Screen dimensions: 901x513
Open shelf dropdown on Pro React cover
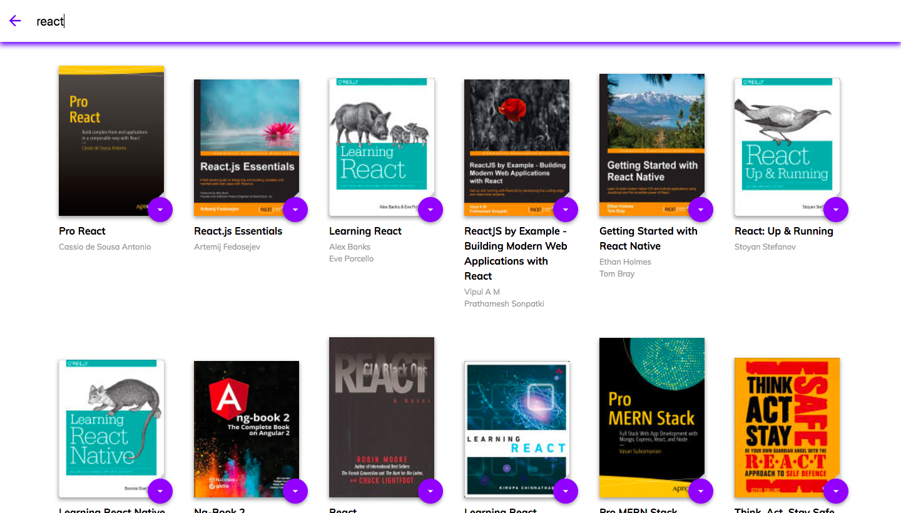point(160,210)
